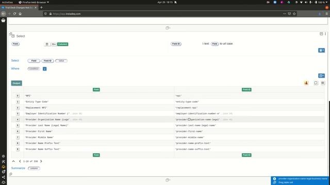Click the Output button
The height and width of the screenshot is (185, 330).
[x=16, y=83]
